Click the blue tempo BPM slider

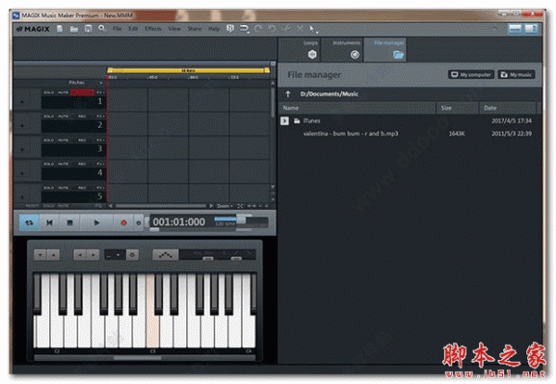point(225,219)
